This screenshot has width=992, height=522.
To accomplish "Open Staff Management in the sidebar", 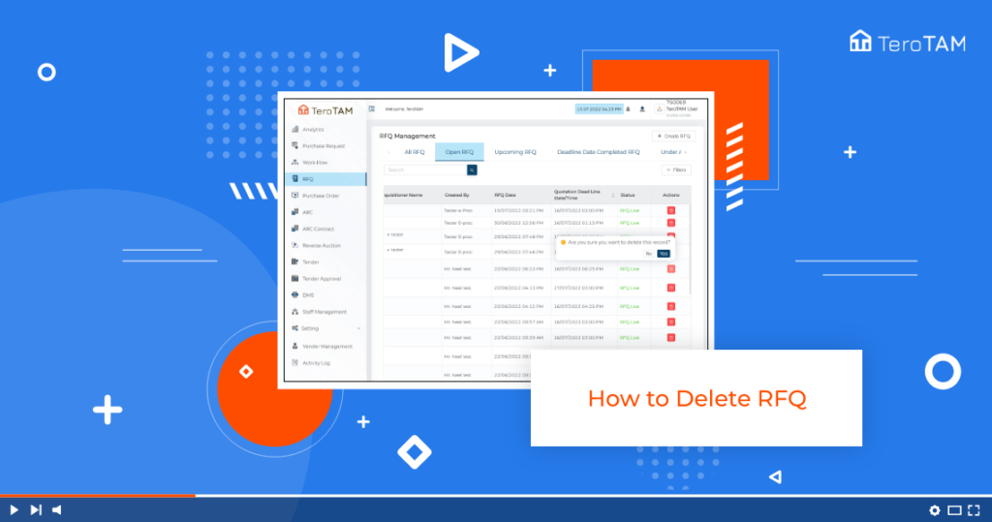I will click(x=325, y=312).
